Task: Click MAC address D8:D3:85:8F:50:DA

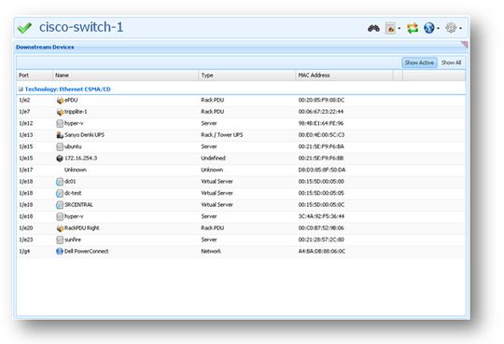Action: click(x=322, y=170)
